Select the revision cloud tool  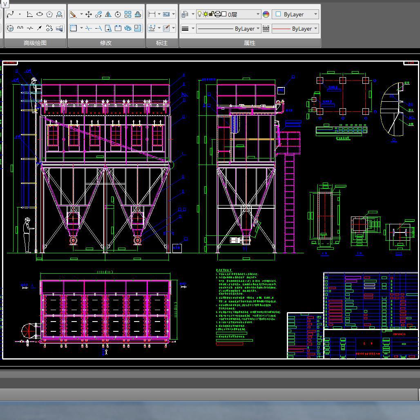tap(49, 28)
